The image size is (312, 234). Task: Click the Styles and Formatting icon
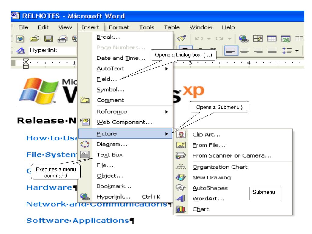pos(20,50)
